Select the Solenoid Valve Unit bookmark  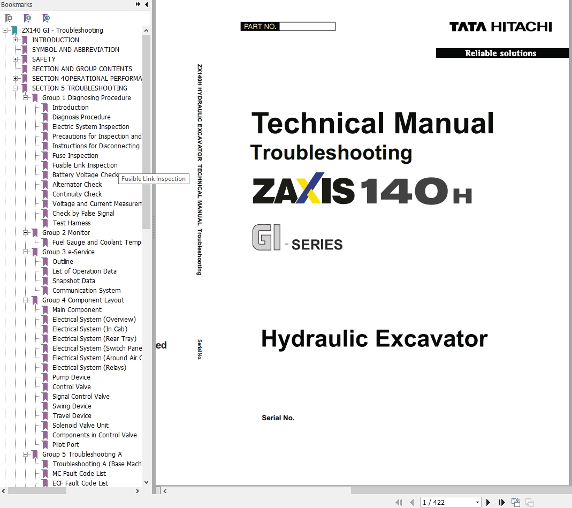tap(81, 426)
